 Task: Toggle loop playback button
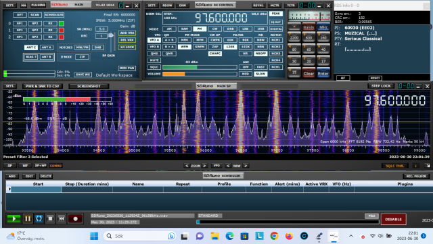tap(39, 219)
